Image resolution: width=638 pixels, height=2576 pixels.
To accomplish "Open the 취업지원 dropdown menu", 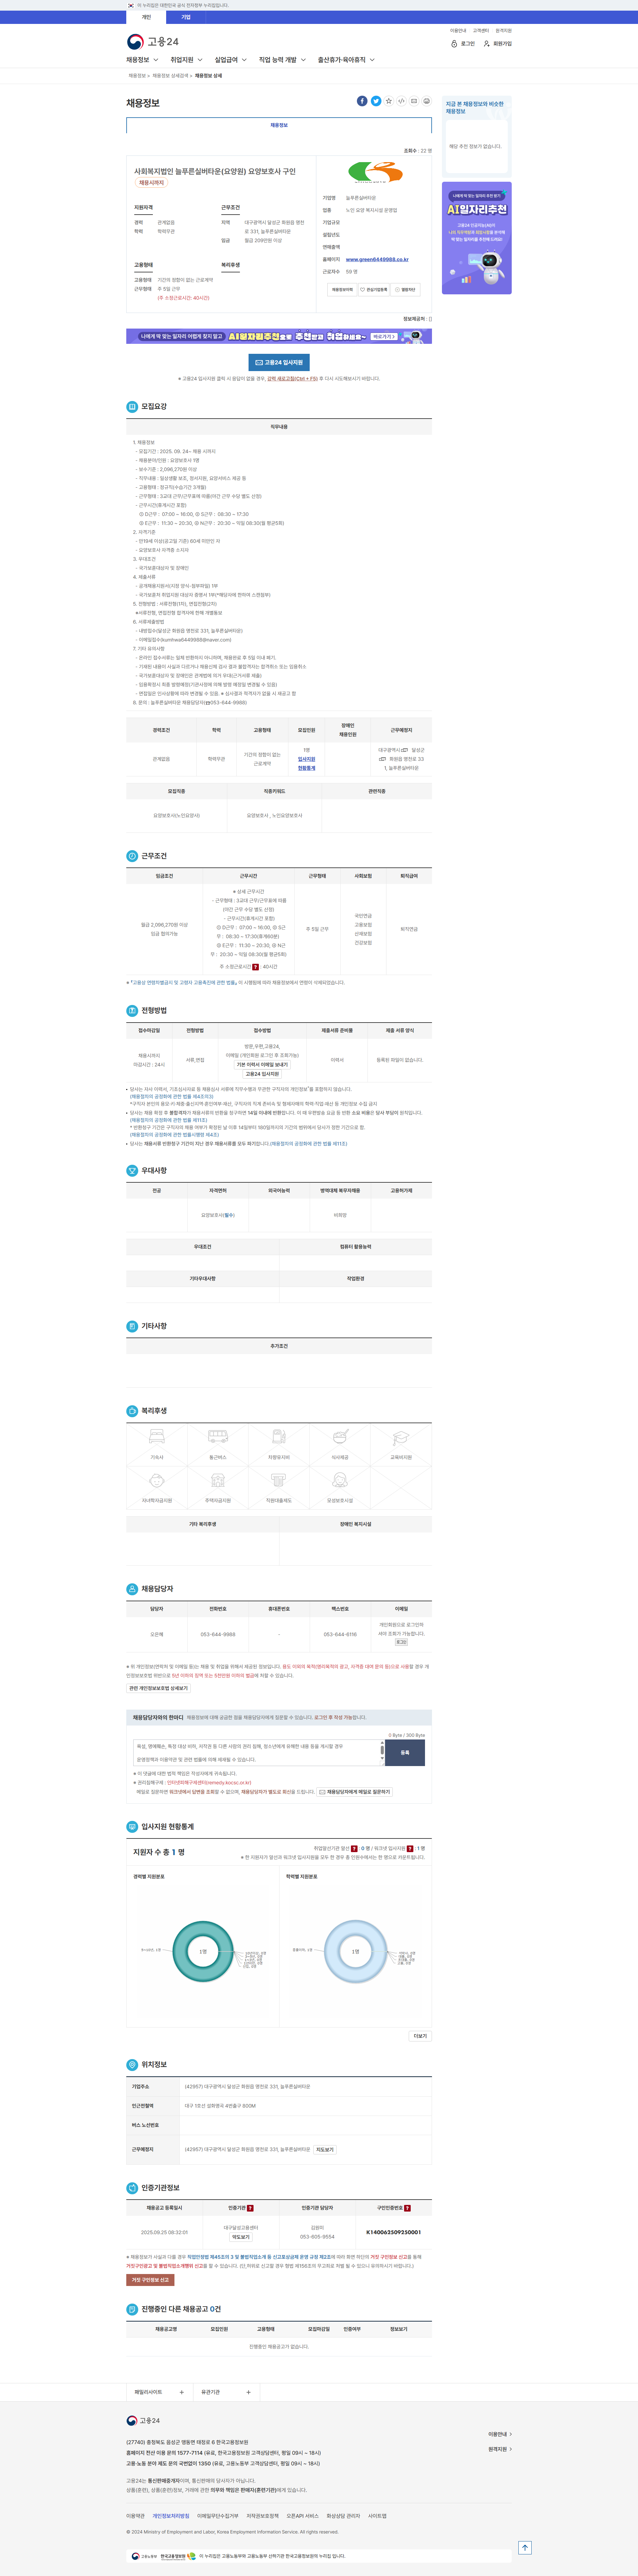I will point(186,60).
